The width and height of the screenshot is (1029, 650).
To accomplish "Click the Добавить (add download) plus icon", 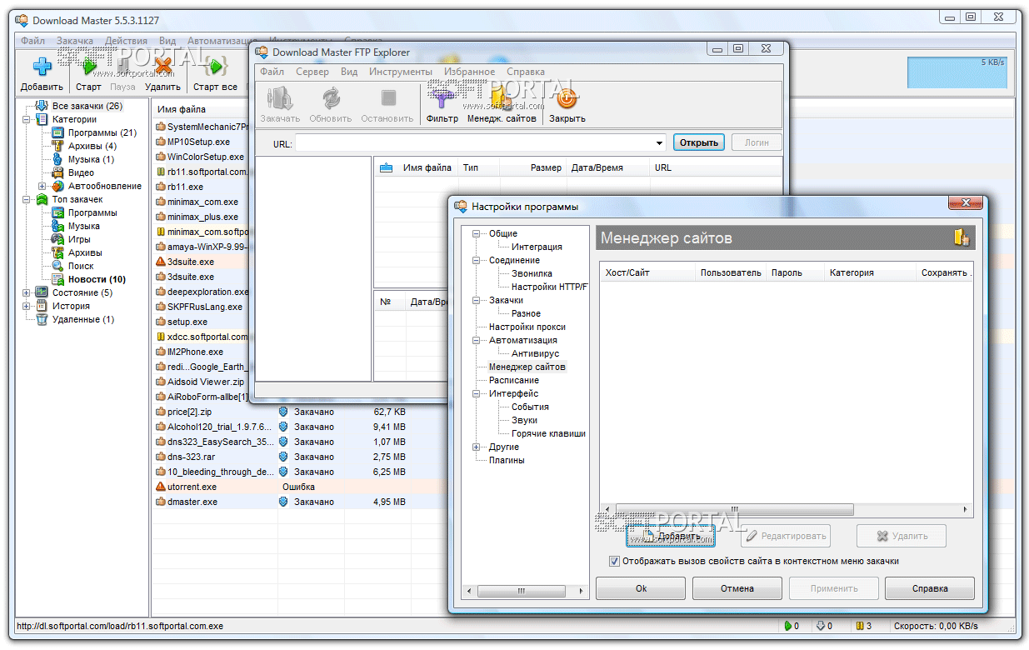I will [42, 67].
